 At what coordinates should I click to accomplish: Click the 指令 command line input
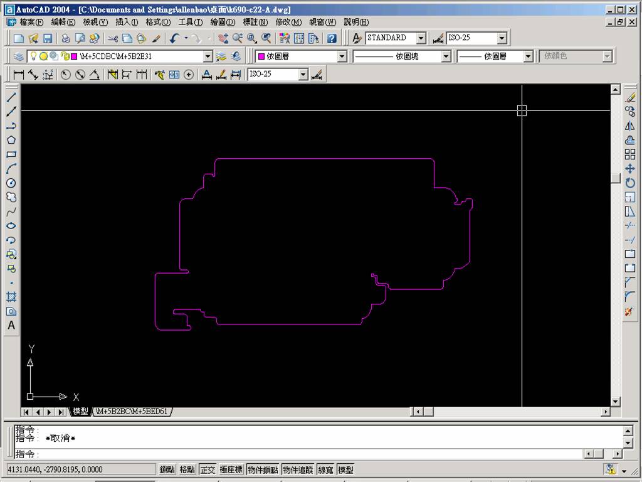coord(298,454)
